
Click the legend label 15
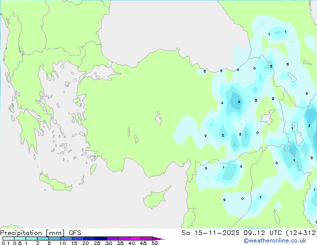[74, 243]
